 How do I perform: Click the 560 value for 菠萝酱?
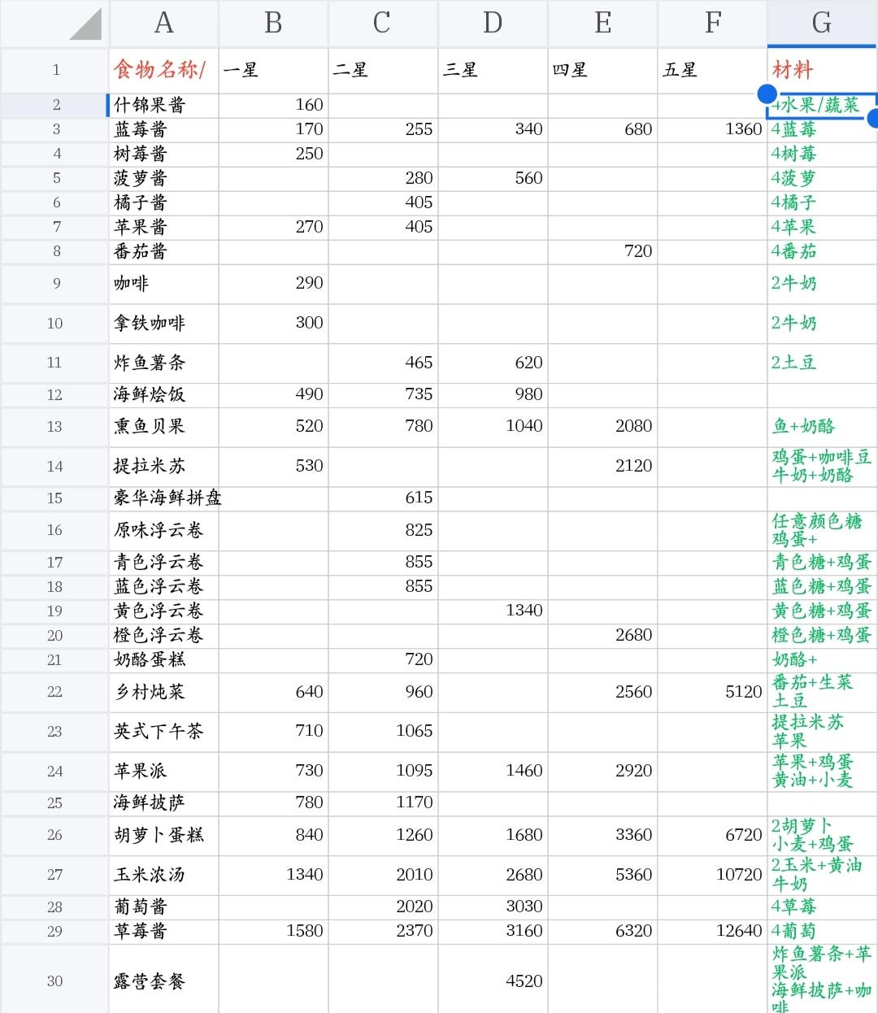point(493,178)
